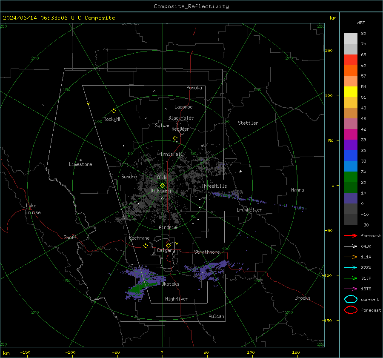Click the yellow diamond marker at RockyMH
383x358 pixels.
(x=114, y=111)
